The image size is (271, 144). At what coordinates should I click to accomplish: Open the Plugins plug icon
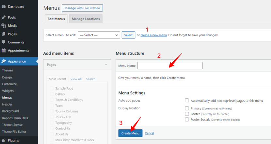coord(4,140)
